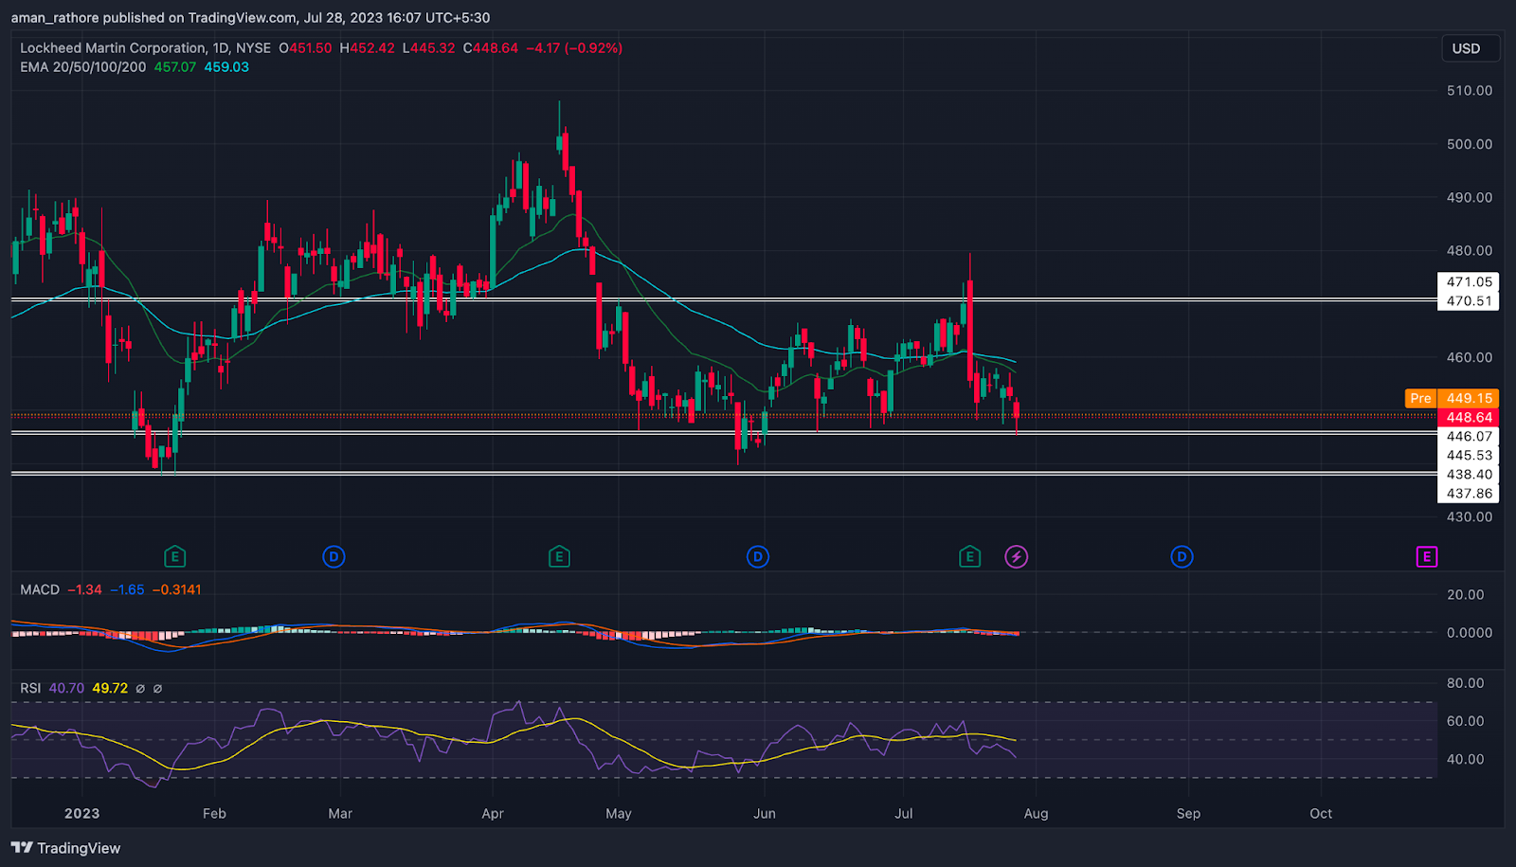Screen dimensions: 1516x867
Task: Select the 438.40 horizontal line price label
Action: 1469,474
